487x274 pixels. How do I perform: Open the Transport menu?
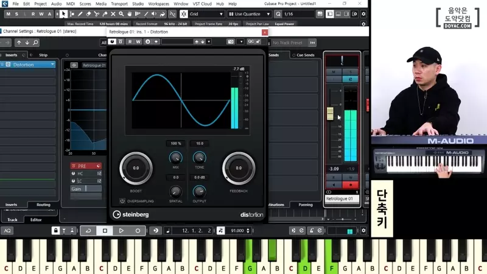119,4
